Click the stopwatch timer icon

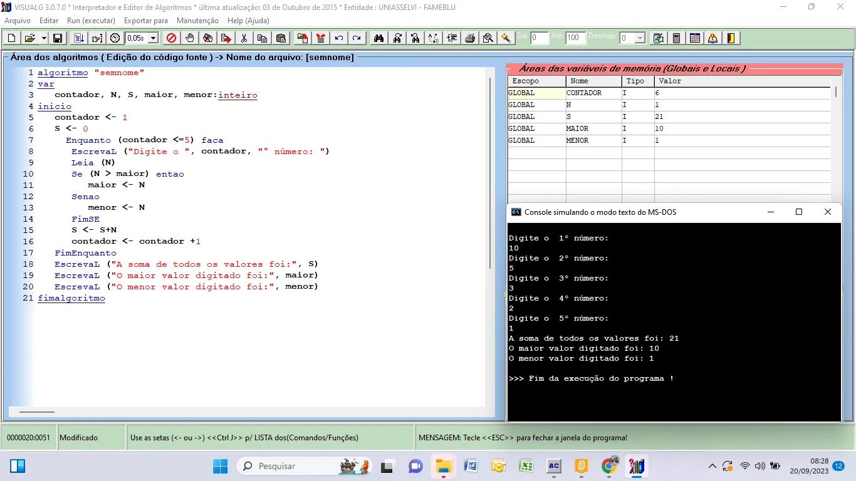click(x=115, y=38)
